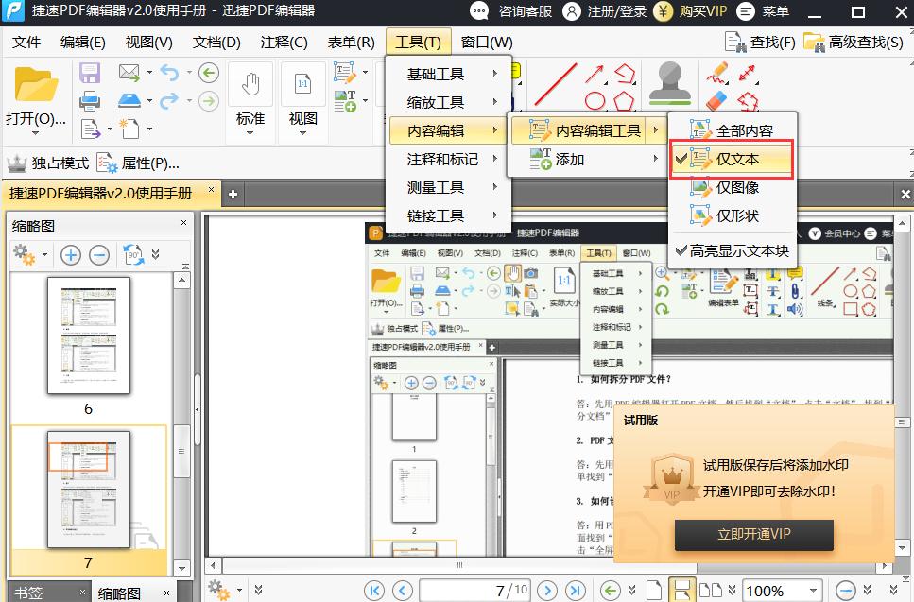This screenshot has width=914, height=602.
Task: Click the Undo arrow icon
Action: point(170,73)
